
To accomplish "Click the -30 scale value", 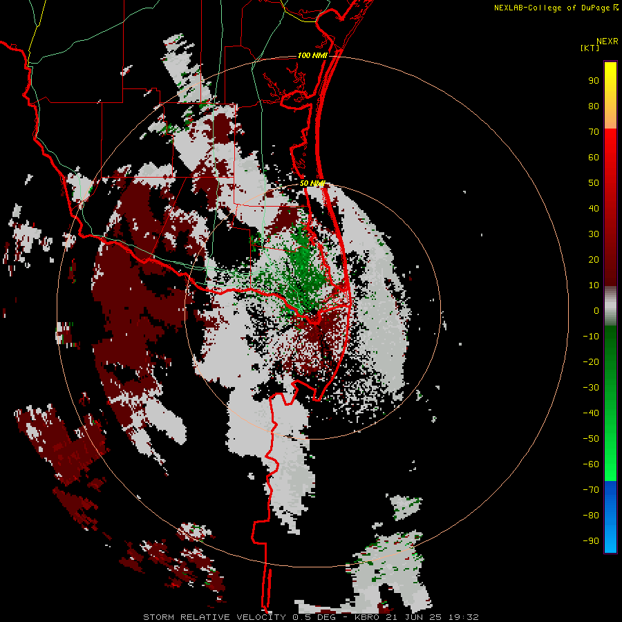I will tap(591, 388).
